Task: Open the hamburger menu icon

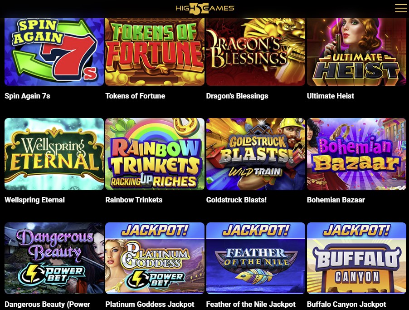Action: (401, 8)
